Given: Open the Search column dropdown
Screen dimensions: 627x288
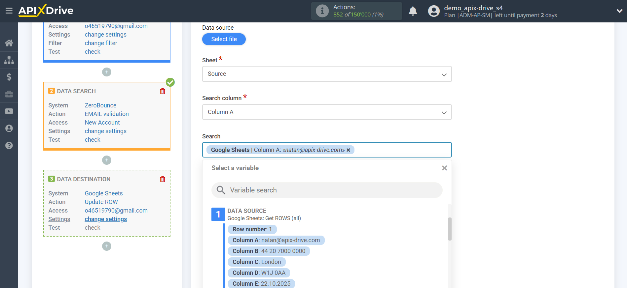Looking at the screenshot, I should click(x=327, y=112).
